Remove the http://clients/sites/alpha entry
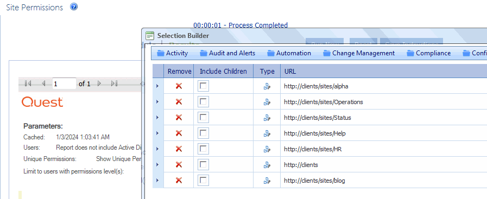Viewport: 487px width, 199px height. (x=179, y=86)
